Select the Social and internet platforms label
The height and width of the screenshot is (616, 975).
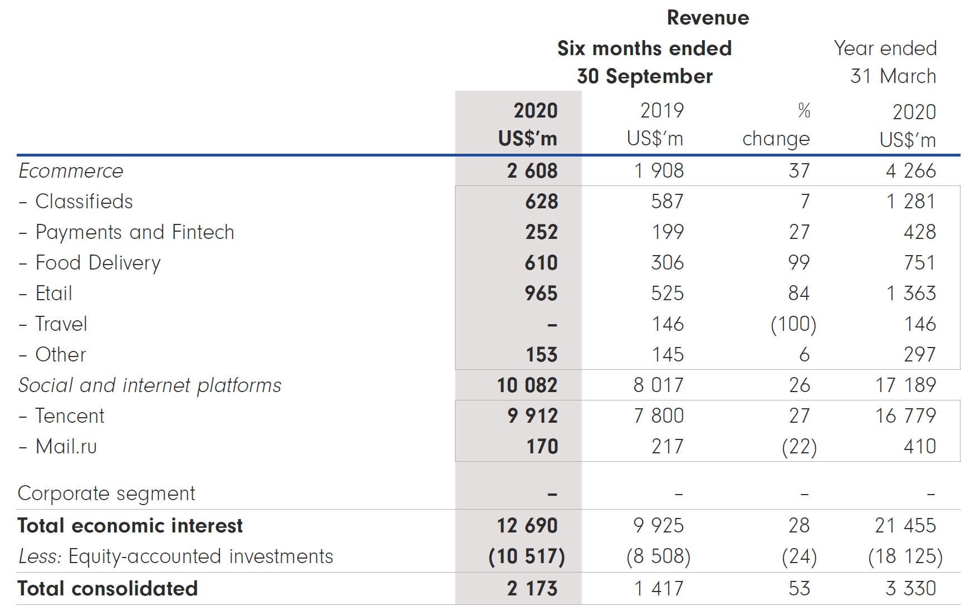pyautogui.click(x=150, y=385)
